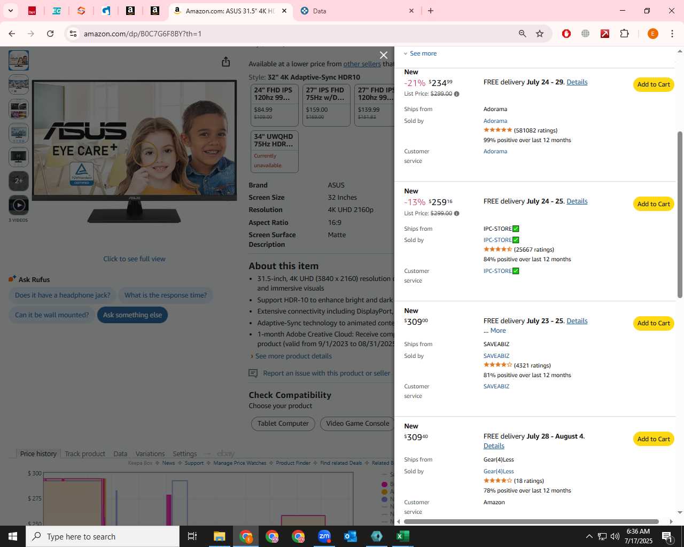
Task: Switch to the pinned EC tab
Action: click(x=57, y=11)
